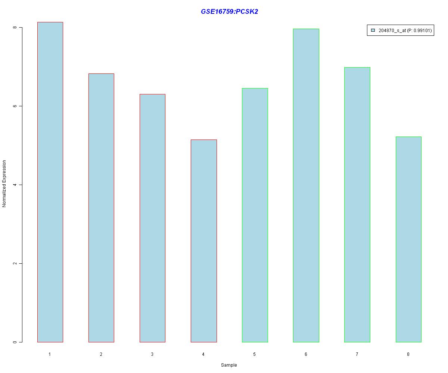Pick the green-outlined bar for sample 7
This screenshot has height=373, width=448.
[357, 204]
